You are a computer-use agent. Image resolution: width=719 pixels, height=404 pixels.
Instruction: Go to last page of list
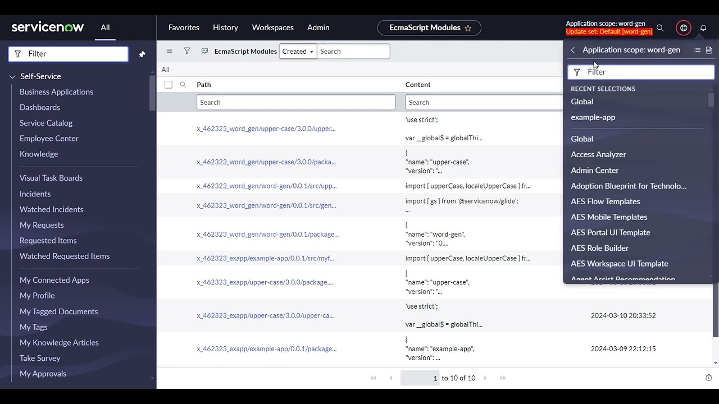(503, 378)
